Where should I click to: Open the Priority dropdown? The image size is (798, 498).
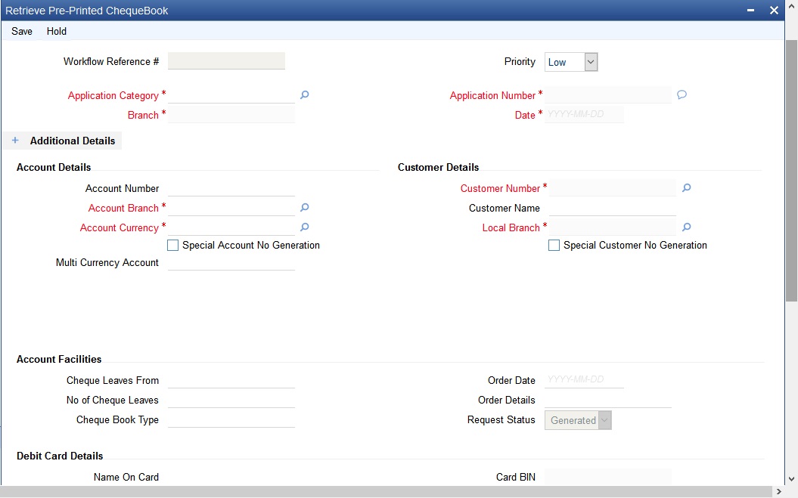pyautogui.click(x=571, y=62)
